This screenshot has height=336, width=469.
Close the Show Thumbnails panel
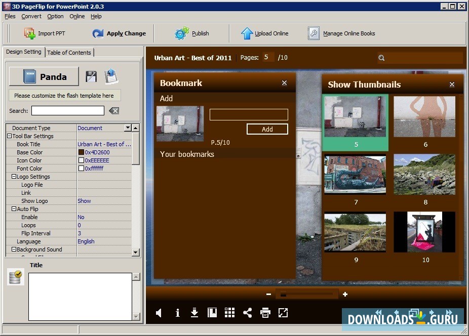pyautogui.click(x=452, y=85)
